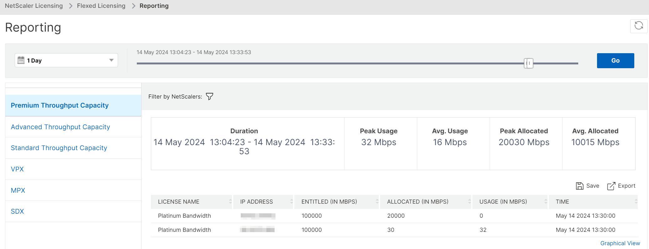Go to Flexed Licensing breadcrumb
The height and width of the screenshot is (249, 649).
[101, 6]
